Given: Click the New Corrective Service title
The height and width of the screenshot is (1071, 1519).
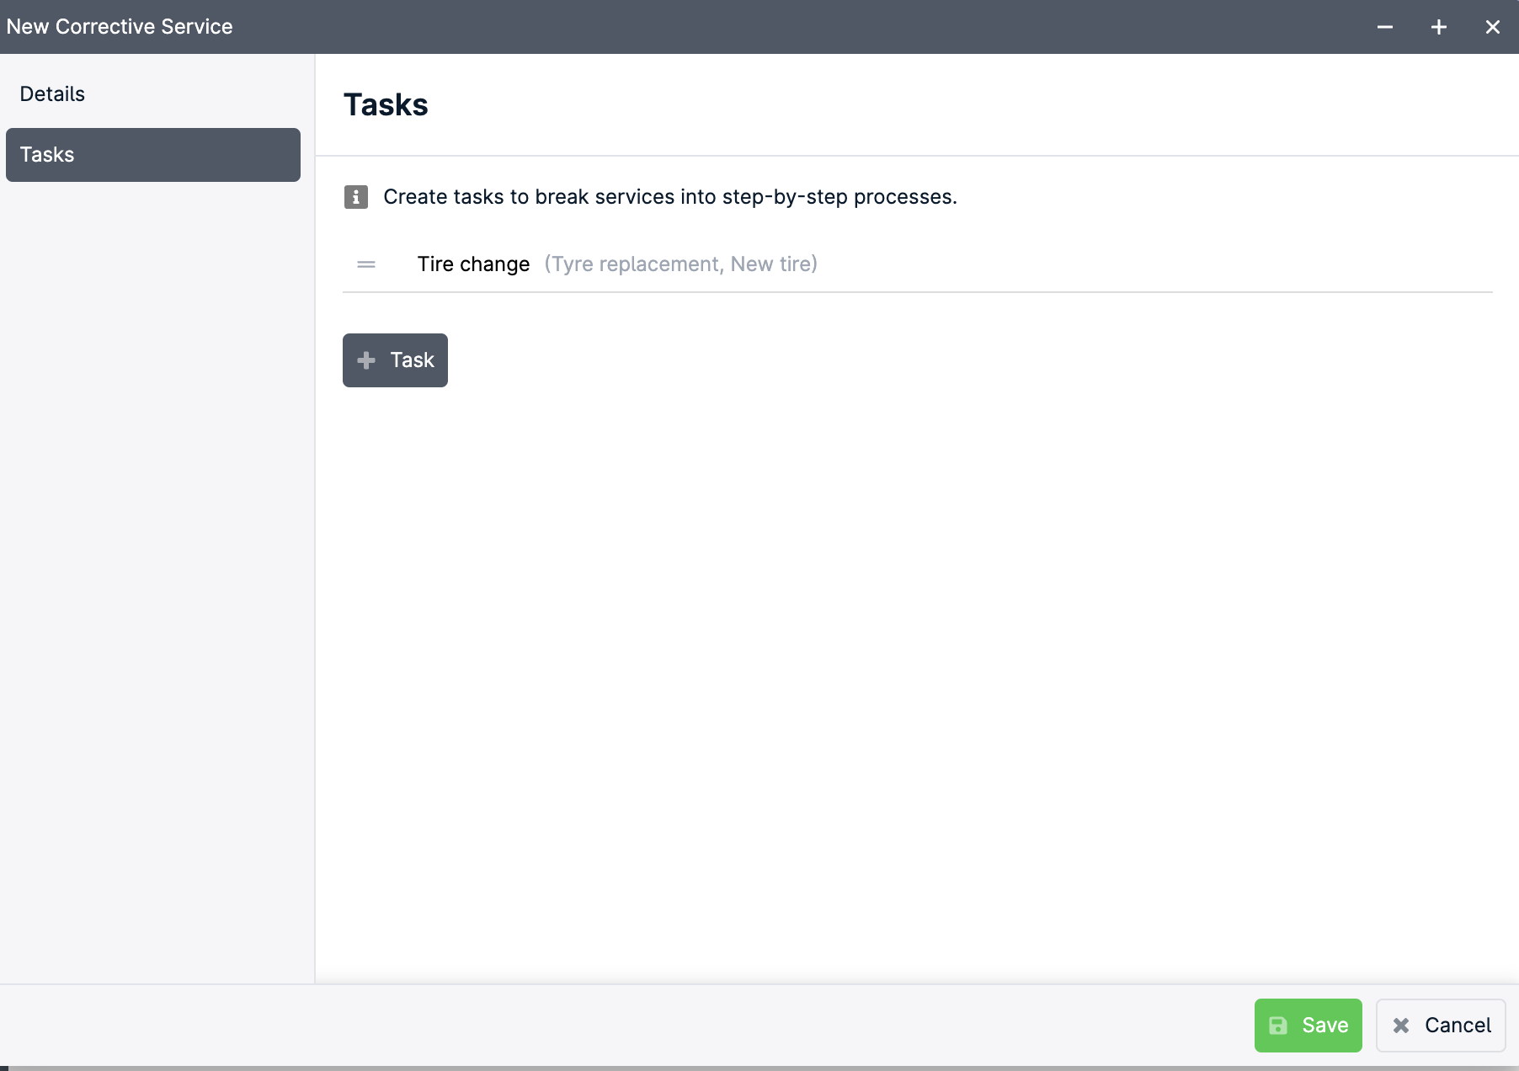Looking at the screenshot, I should pos(120,27).
